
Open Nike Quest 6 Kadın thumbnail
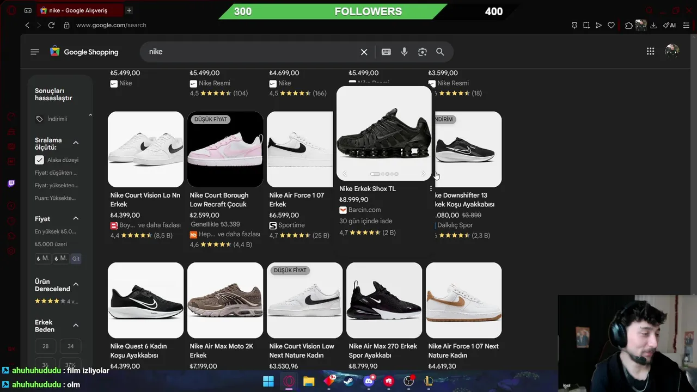(x=146, y=301)
